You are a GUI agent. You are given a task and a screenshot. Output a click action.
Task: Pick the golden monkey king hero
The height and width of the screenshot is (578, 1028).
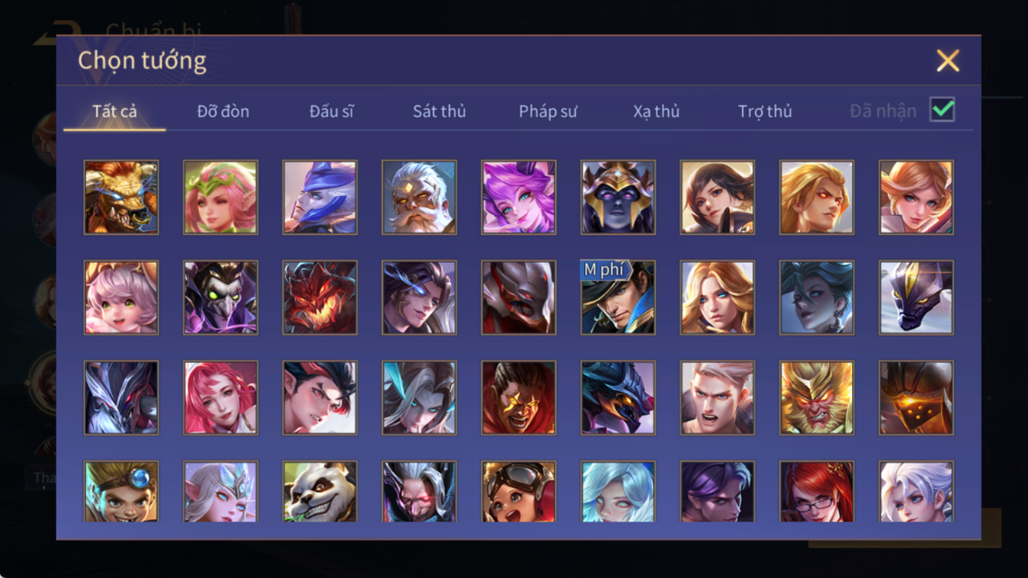(x=816, y=398)
